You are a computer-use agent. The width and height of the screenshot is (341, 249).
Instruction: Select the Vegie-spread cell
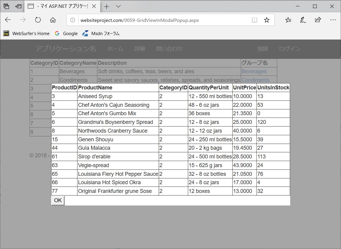point(118,165)
